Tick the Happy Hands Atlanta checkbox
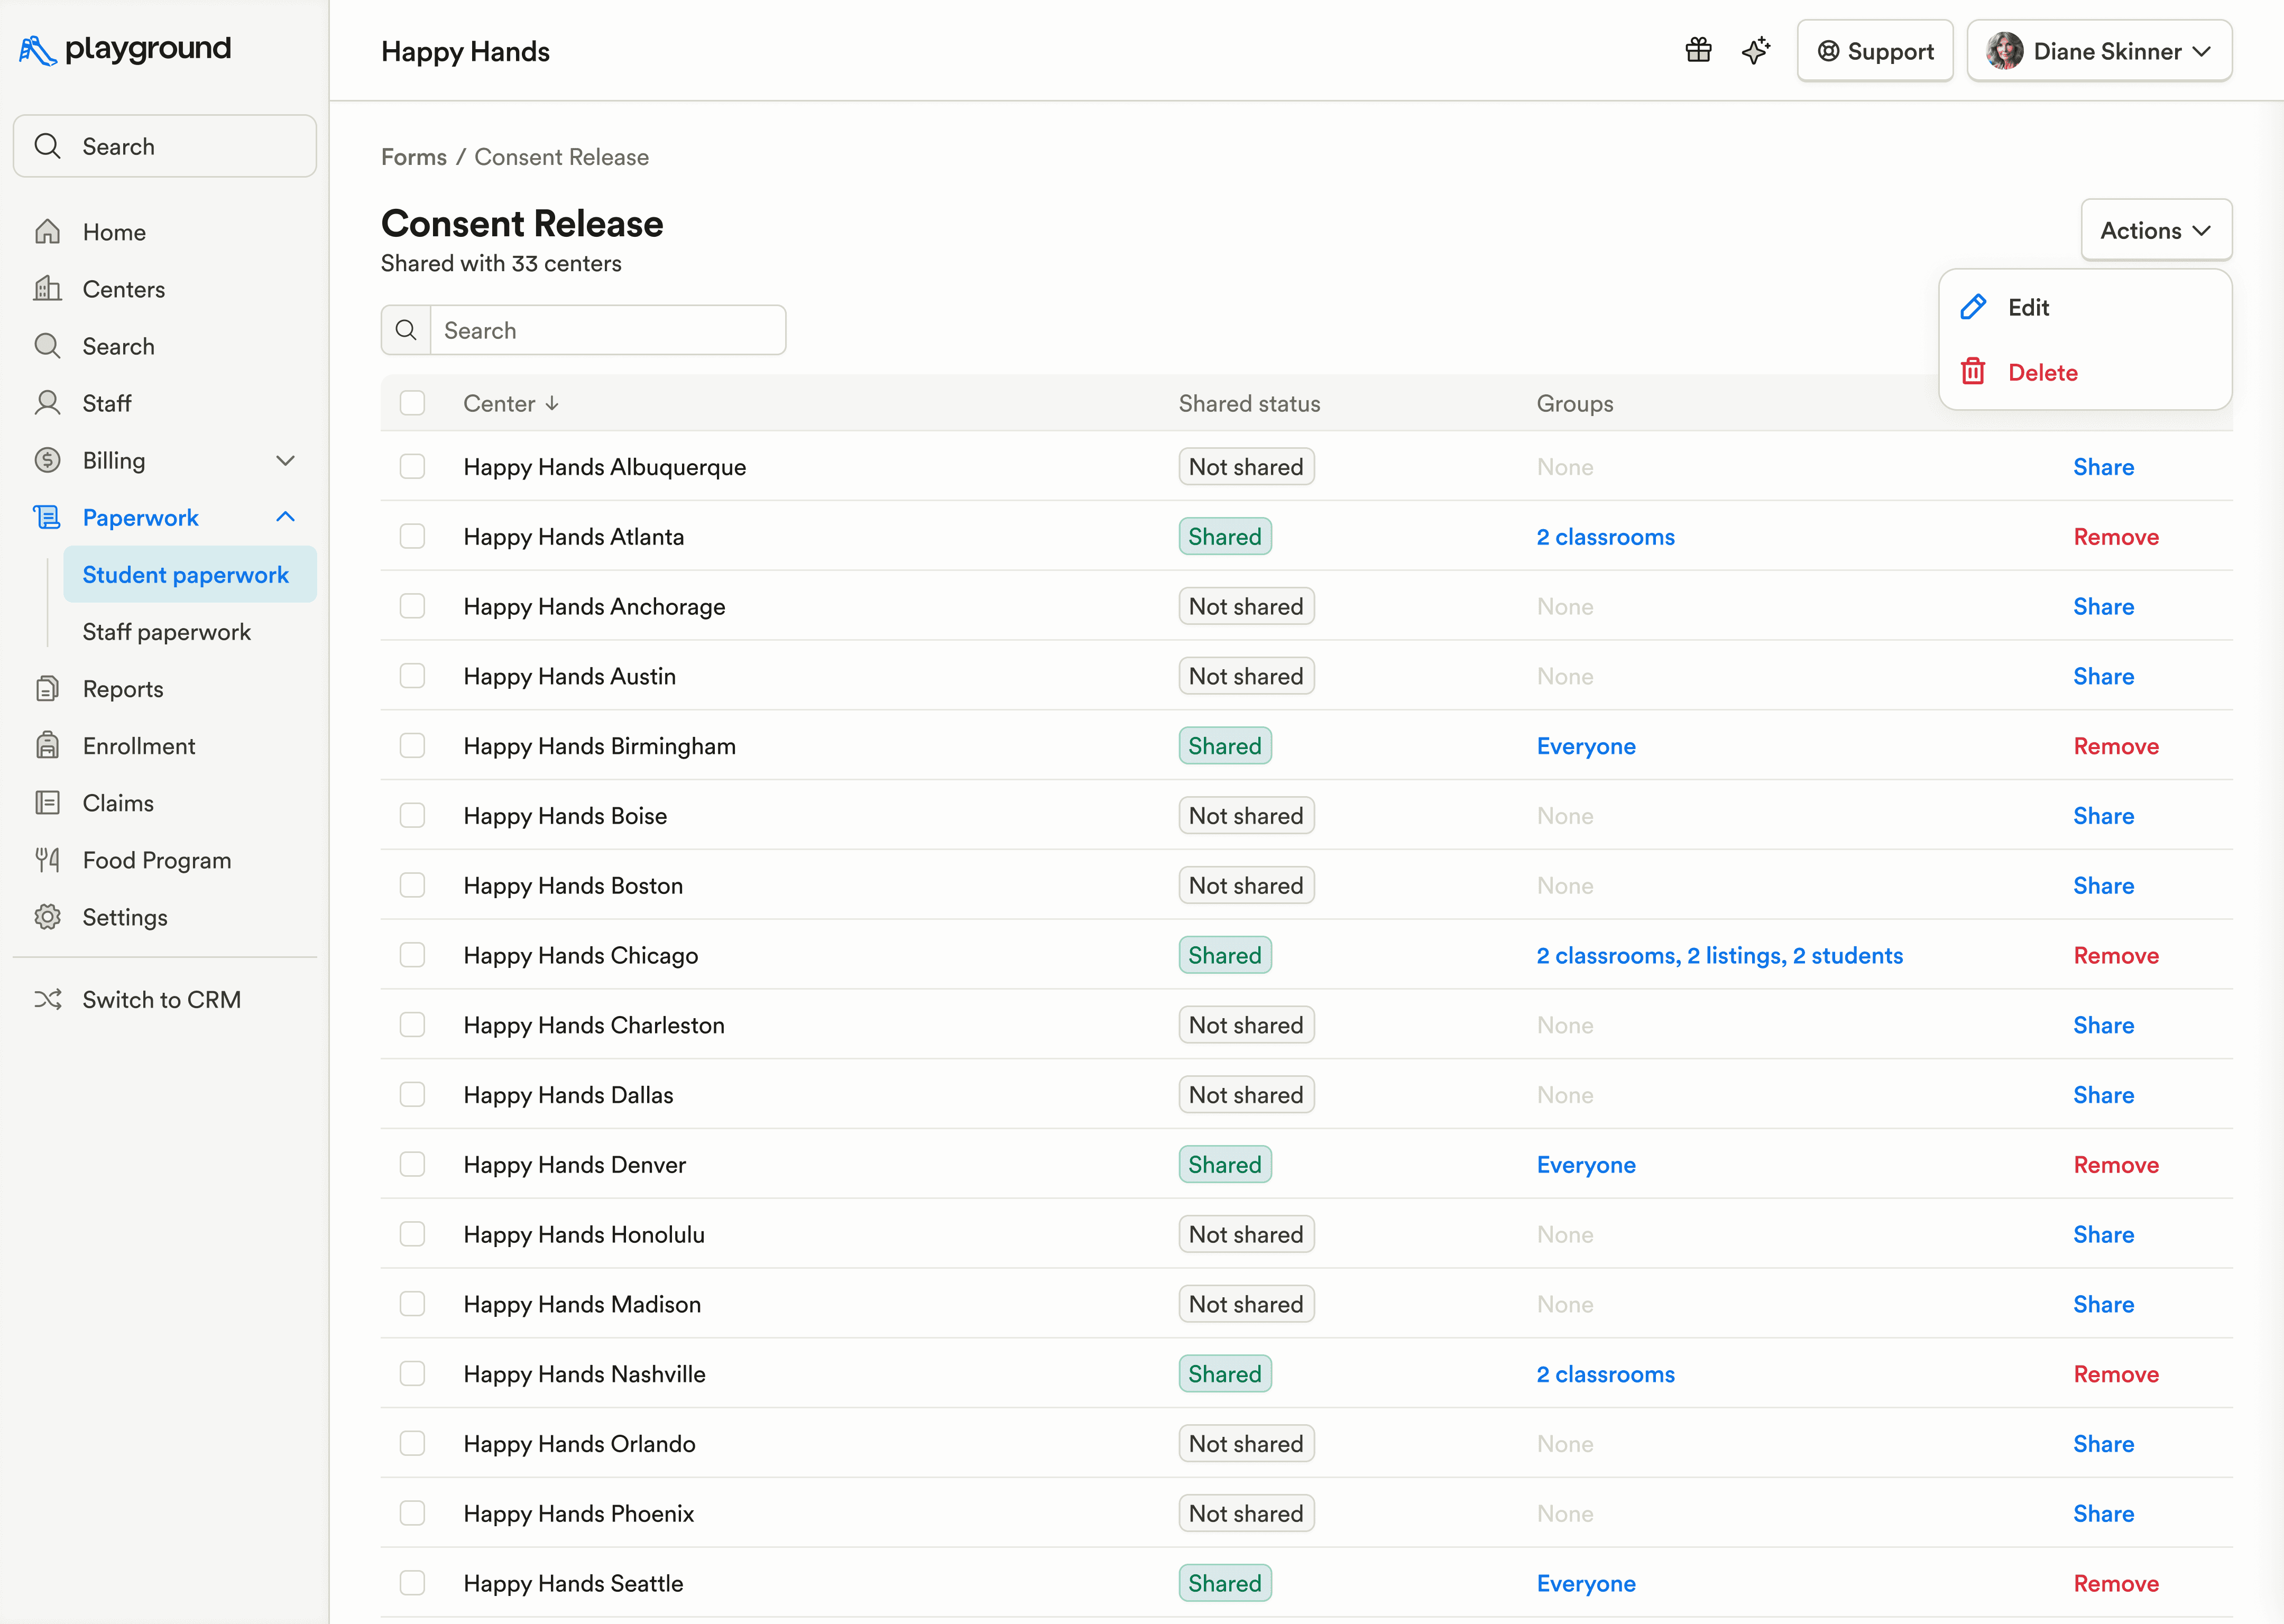This screenshot has height=1624, width=2284. click(412, 537)
